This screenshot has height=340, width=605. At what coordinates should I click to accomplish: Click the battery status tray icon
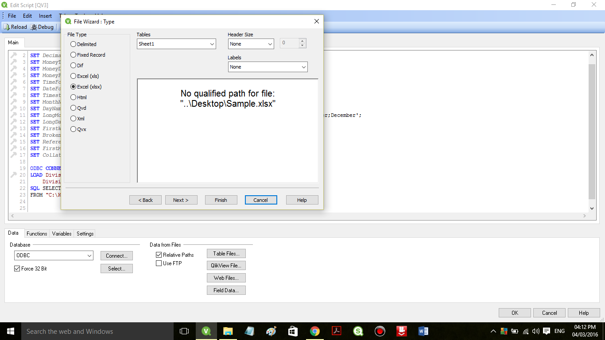pos(515,331)
